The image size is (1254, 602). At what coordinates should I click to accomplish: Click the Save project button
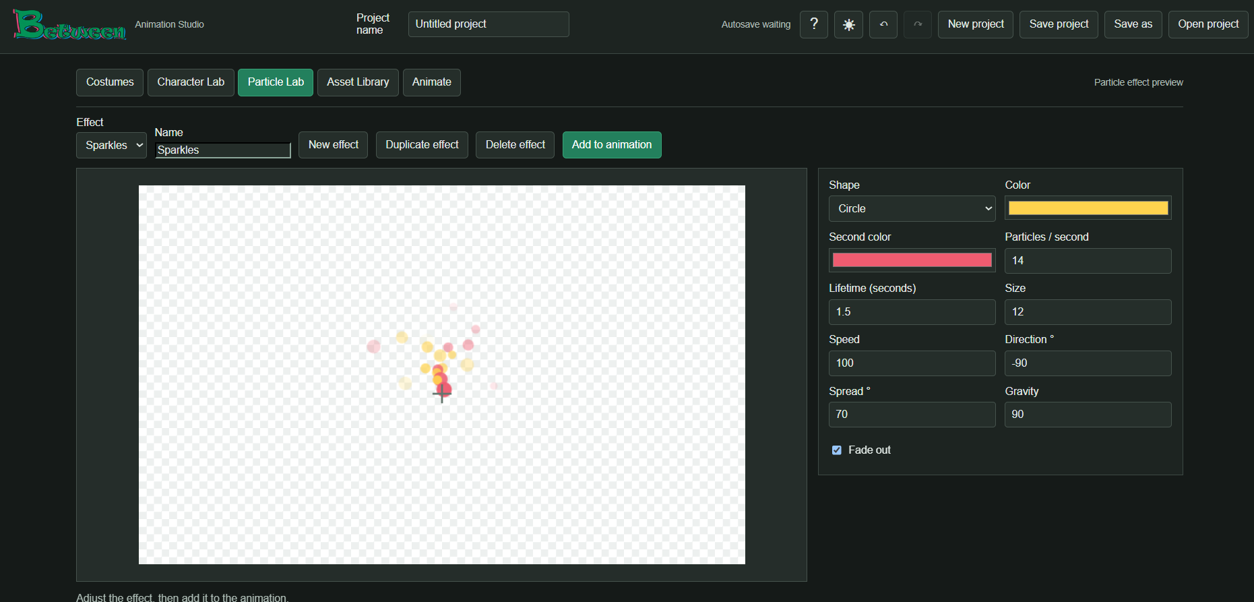tap(1059, 24)
